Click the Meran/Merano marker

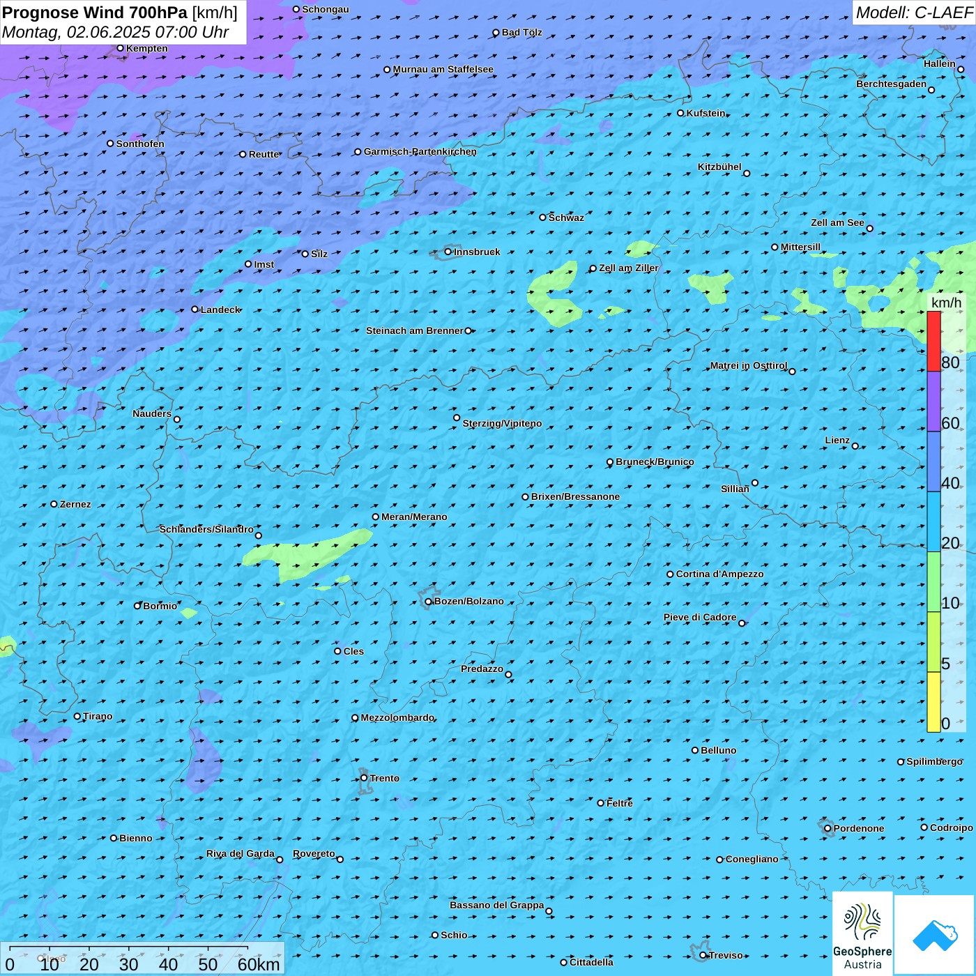point(376,517)
